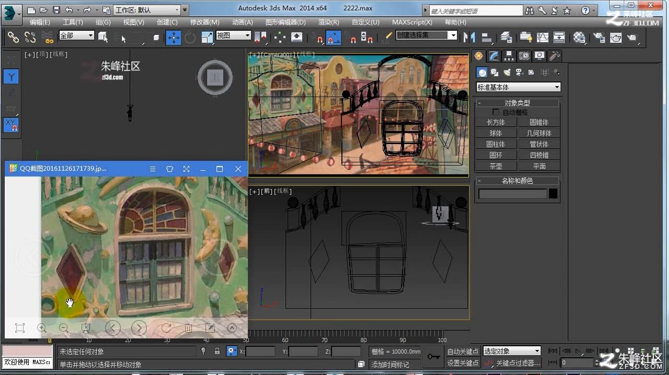This screenshot has height=375, width=669.
Task: Open Rendered Frame Window icon
Action: click(616, 37)
